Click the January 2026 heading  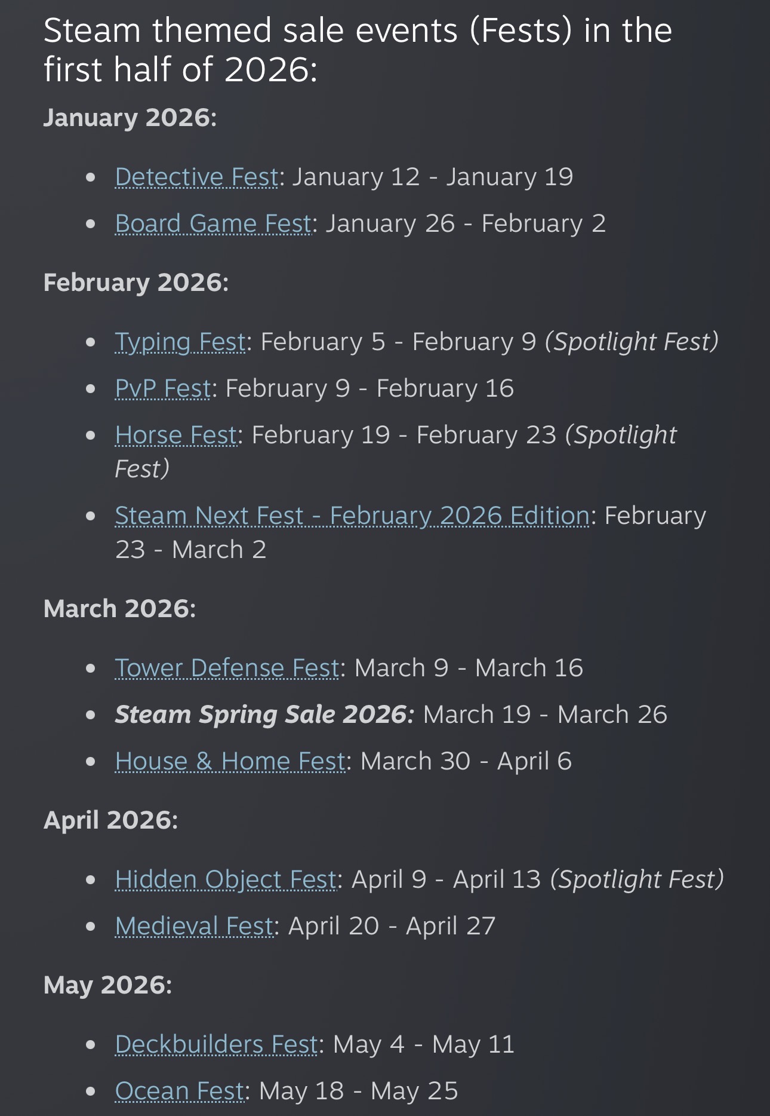[130, 117]
